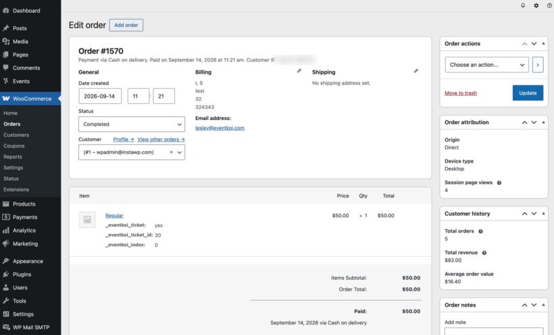The height and width of the screenshot is (335, 554).
Task: Click the Plugins icon in sidebar
Action: click(x=5, y=274)
